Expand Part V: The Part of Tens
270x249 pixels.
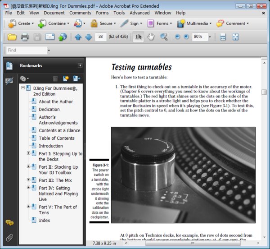click(28, 207)
